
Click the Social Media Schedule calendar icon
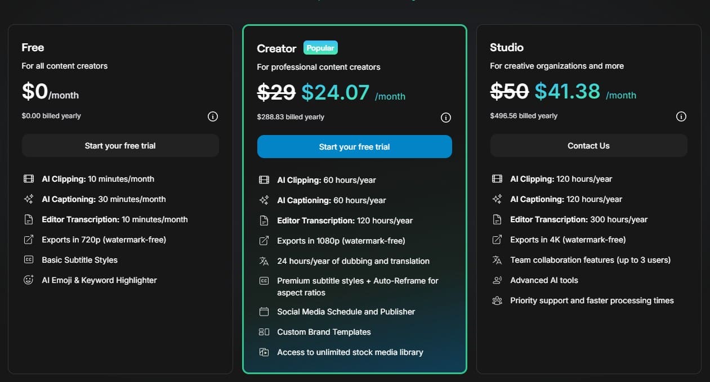(264, 311)
